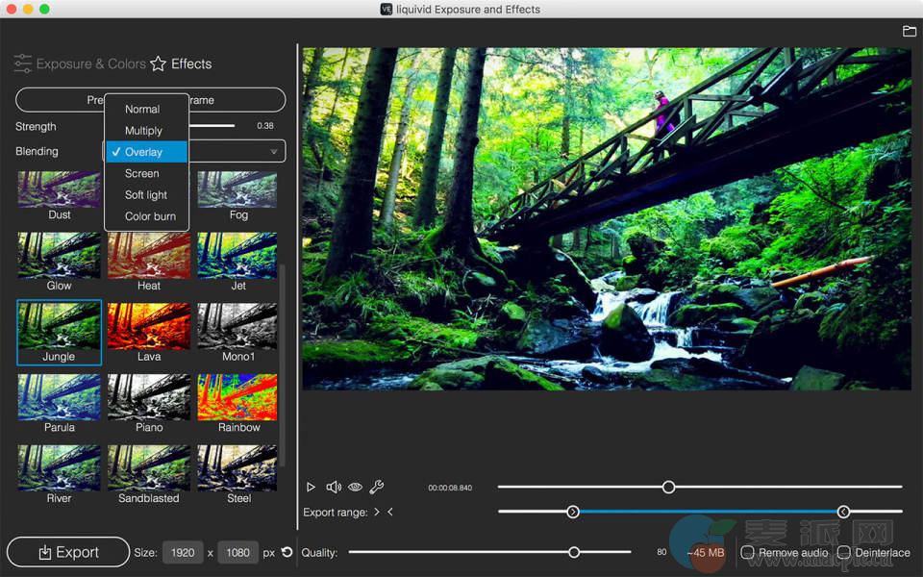Image resolution: width=923 pixels, height=577 pixels.
Task: Open the folder icon at top right
Action: pyautogui.click(x=909, y=32)
